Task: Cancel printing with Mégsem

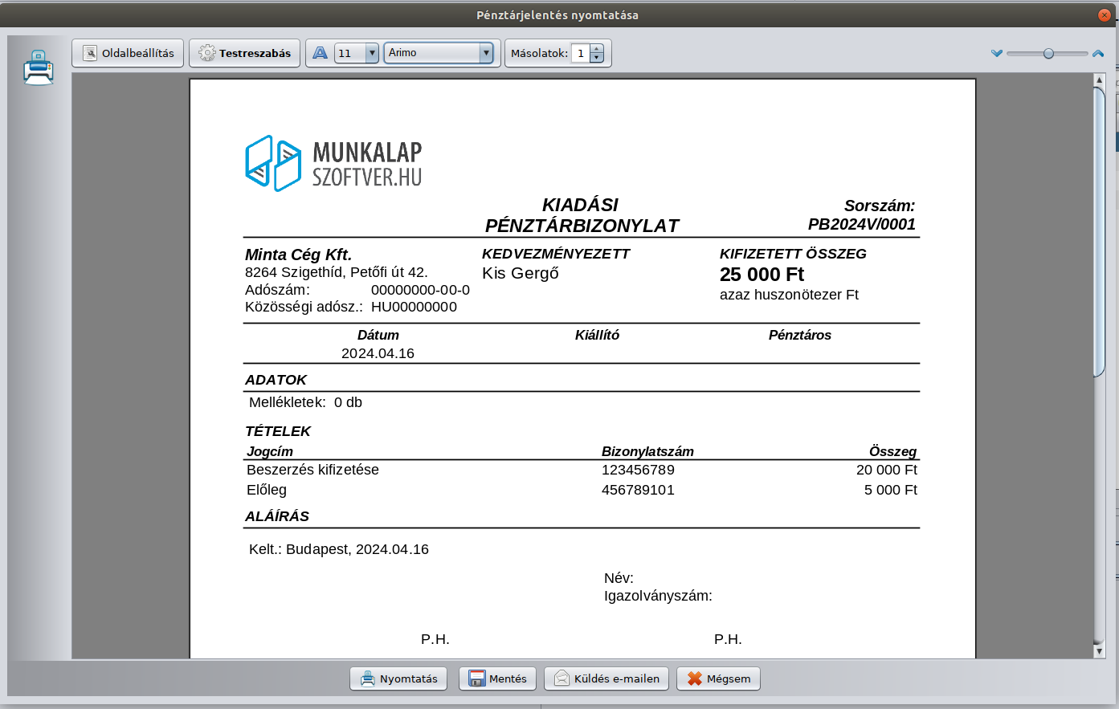Action: 718,678
